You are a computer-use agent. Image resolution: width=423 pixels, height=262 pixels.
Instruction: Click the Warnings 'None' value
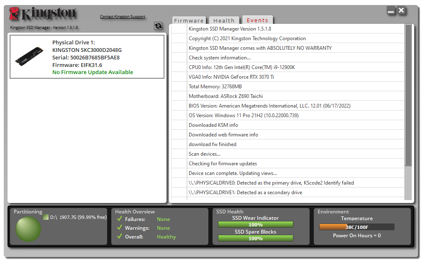point(163,228)
